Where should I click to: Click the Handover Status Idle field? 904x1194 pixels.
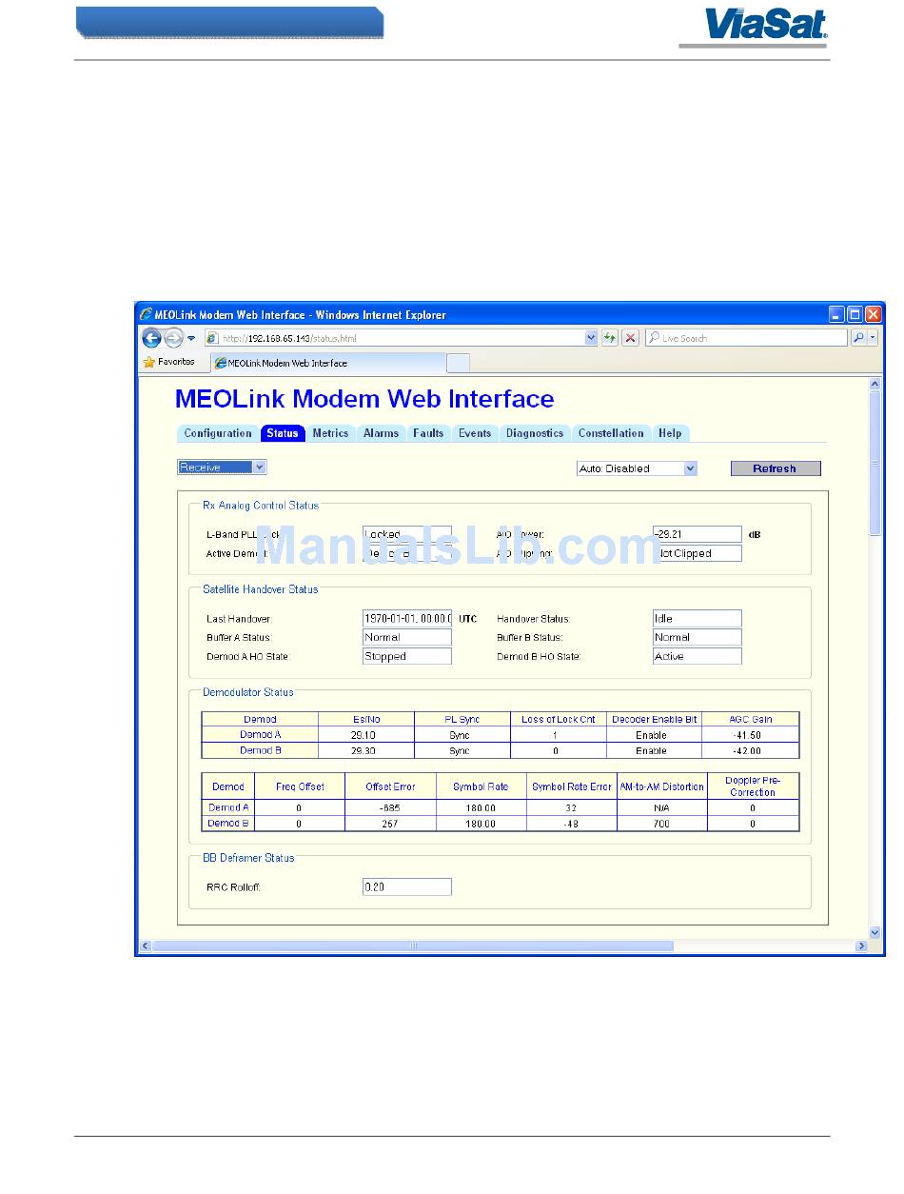[x=698, y=619]
